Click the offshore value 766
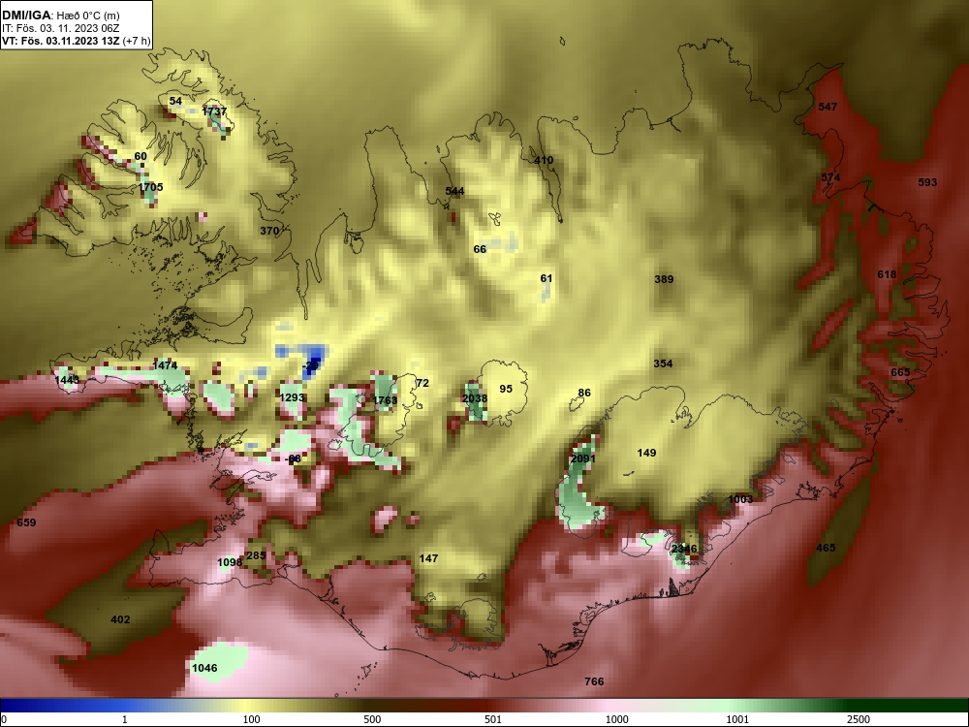969x727 pixels. (594, 681)
